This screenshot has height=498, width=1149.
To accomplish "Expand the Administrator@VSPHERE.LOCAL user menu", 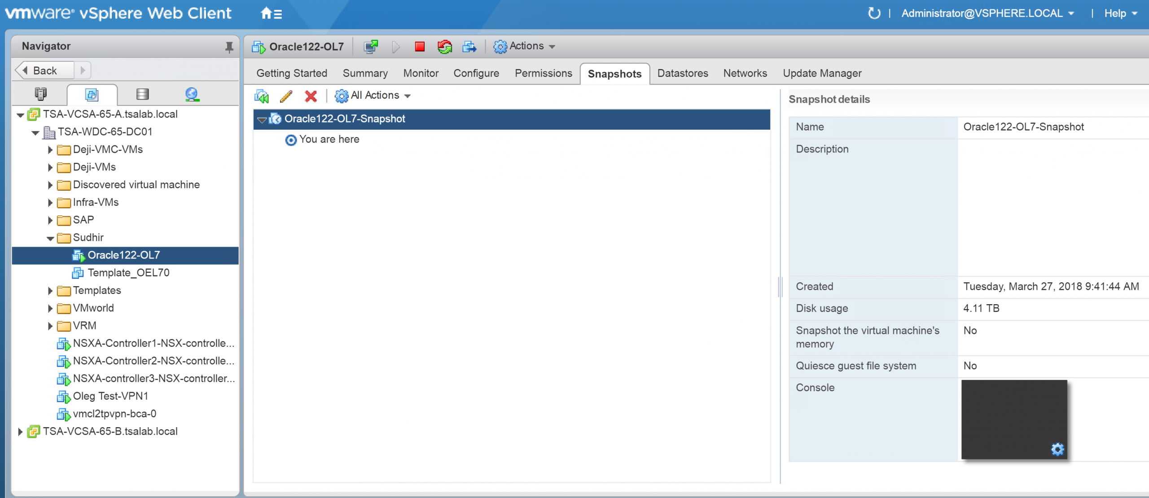I will point(987,13).
